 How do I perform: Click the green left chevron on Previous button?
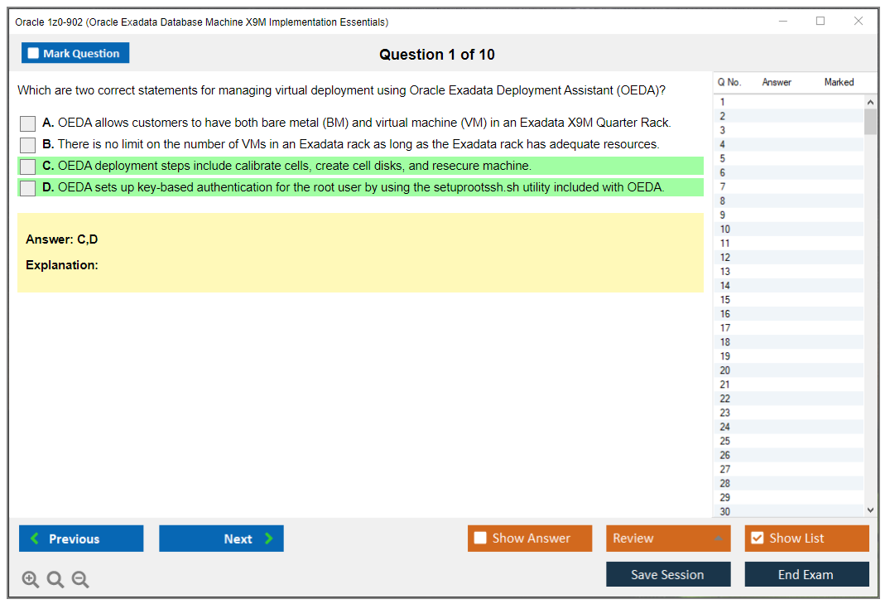click(35, 539)
